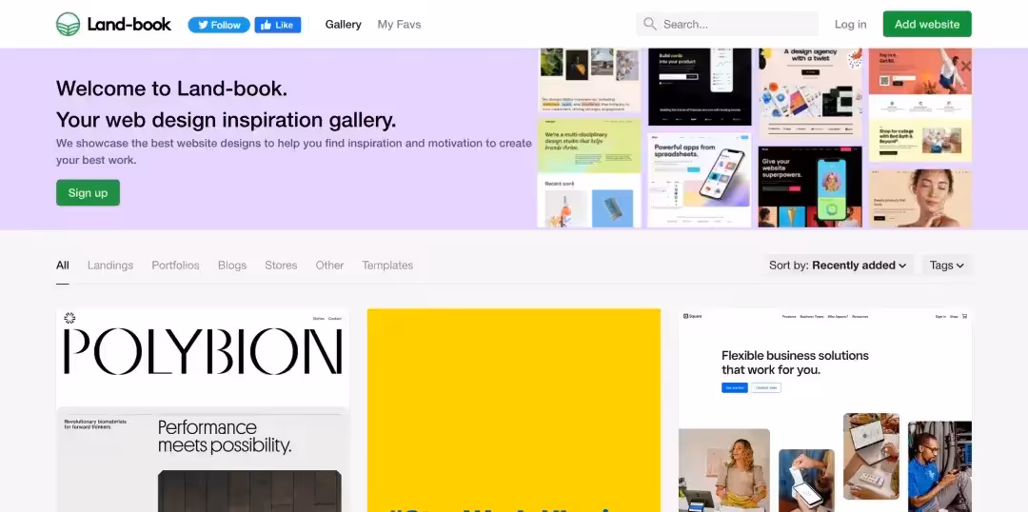Open My Favs page

(399, 25)
